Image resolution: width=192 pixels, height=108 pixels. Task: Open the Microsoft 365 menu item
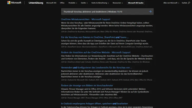coord(51,3)
